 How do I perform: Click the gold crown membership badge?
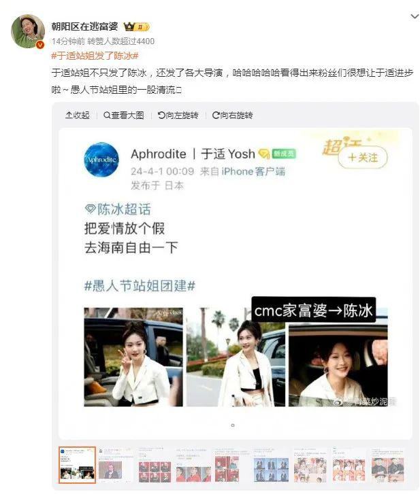tap(136, 27)
